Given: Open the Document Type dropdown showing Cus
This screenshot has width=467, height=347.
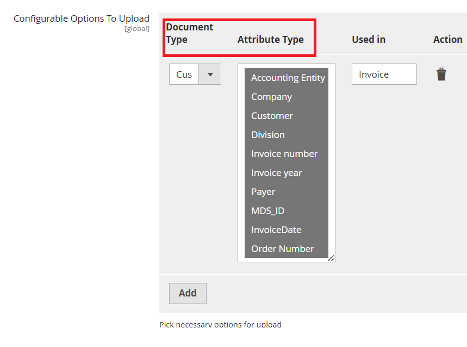Looking at the screenshot, I should click(x=195, y=74).
